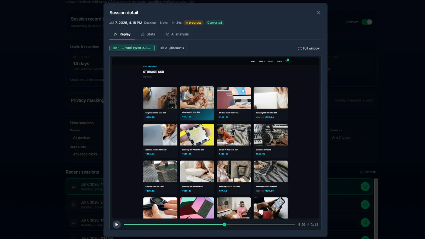Play the session replay
Image resolution: width=425 pixels, height=239 pixels.
[x=117, y=224]
